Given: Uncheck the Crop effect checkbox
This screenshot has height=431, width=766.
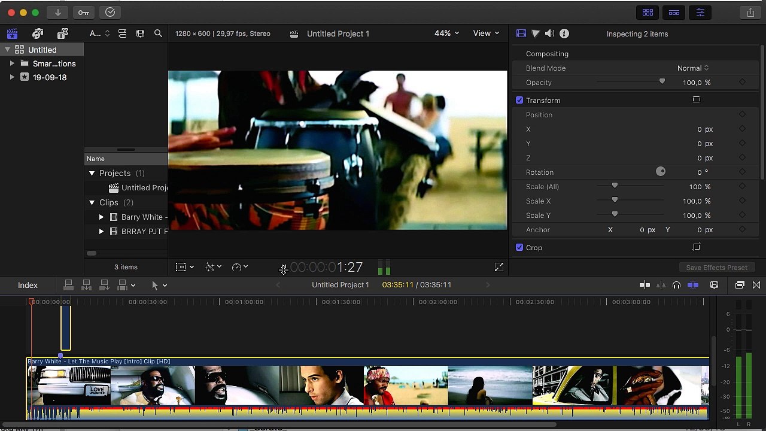Looking at the screenshot, I should tap(519, 248).
